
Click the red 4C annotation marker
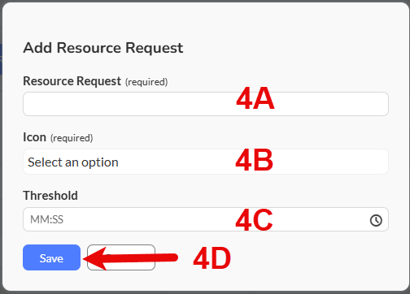254,220
